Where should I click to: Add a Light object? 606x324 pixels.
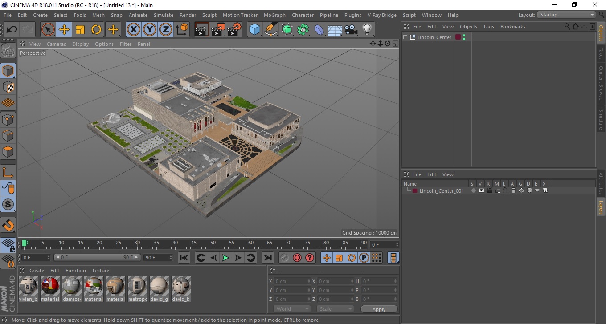[367, 30]
